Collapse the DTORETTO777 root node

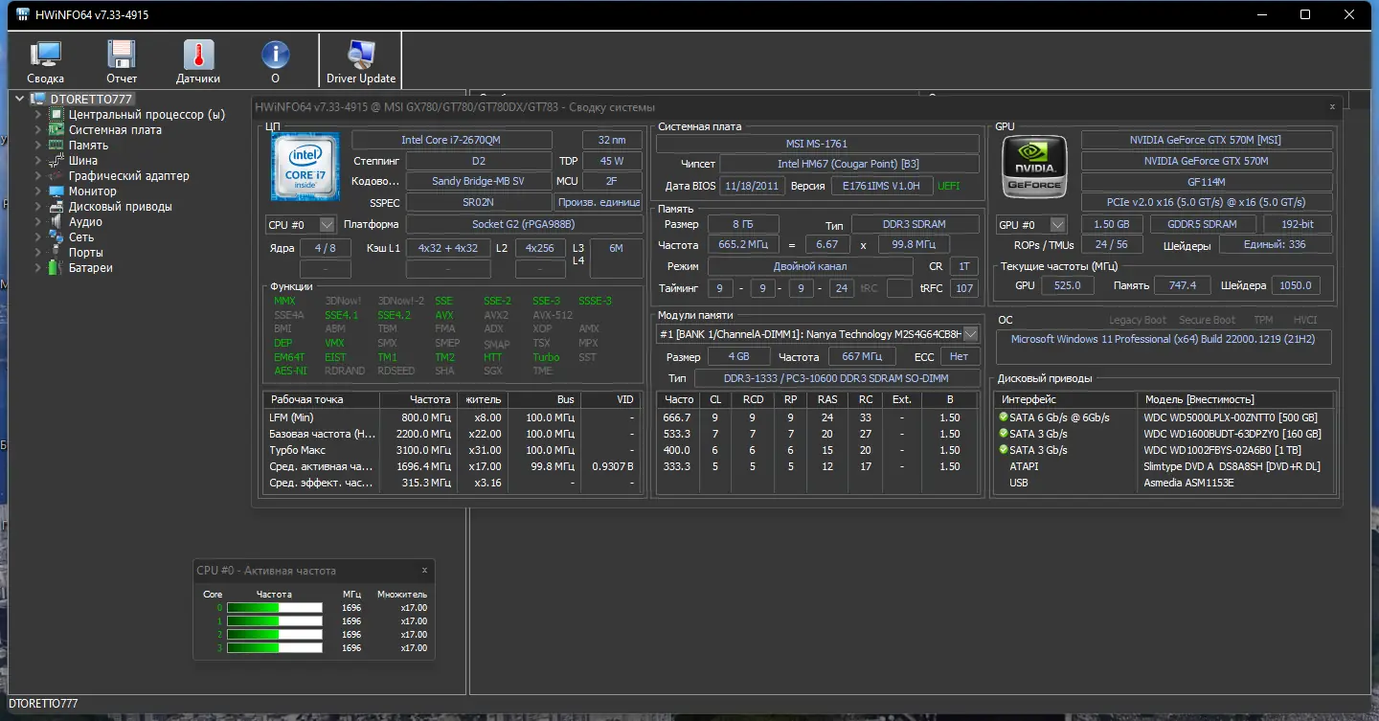pyautogui.click(x=21, y=99)
